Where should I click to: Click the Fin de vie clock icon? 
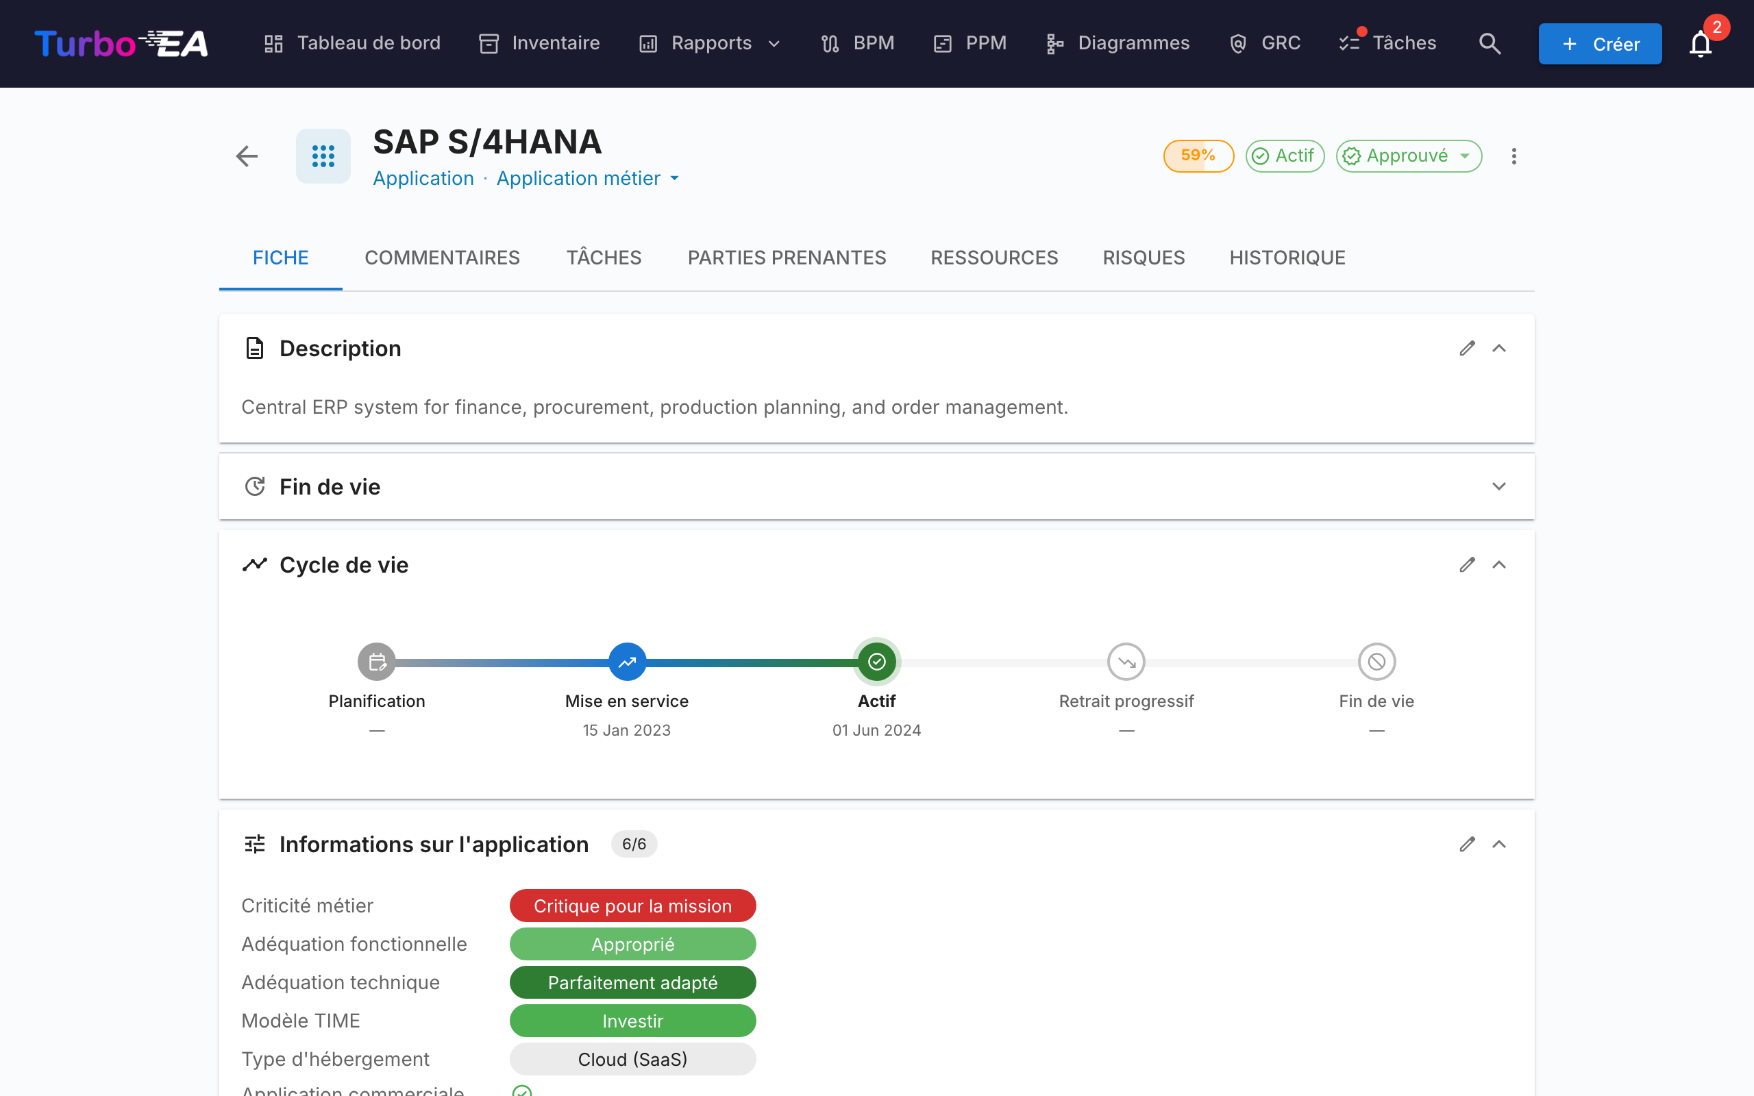point(254,486)
